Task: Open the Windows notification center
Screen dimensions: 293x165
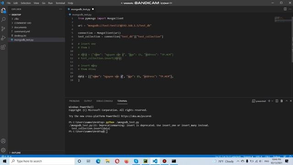Action: [287, 161]
